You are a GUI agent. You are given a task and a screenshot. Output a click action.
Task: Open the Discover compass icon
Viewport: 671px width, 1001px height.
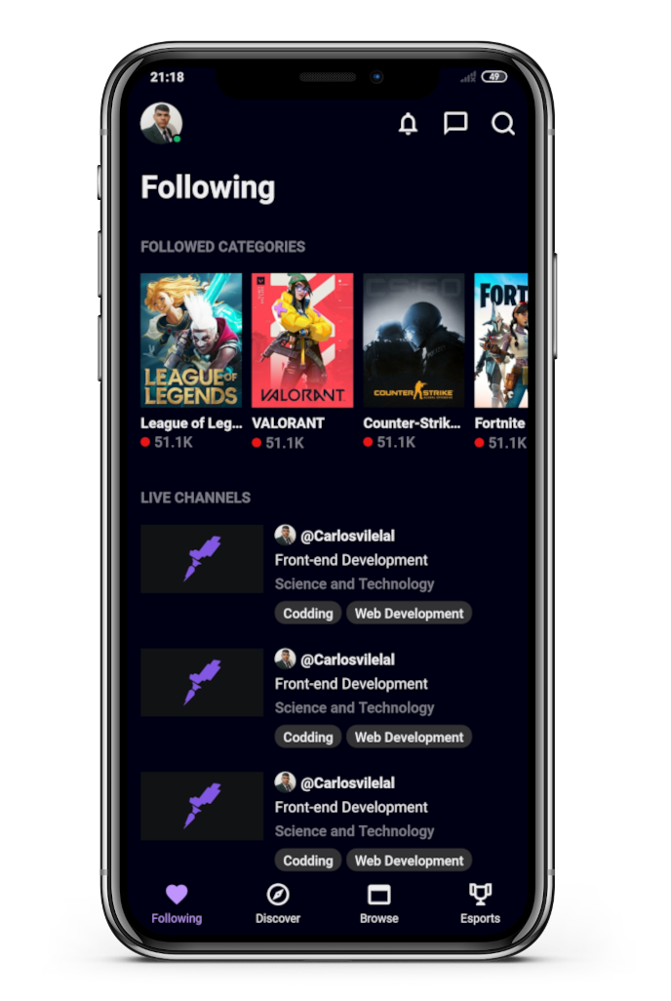(x=278, y=894)
